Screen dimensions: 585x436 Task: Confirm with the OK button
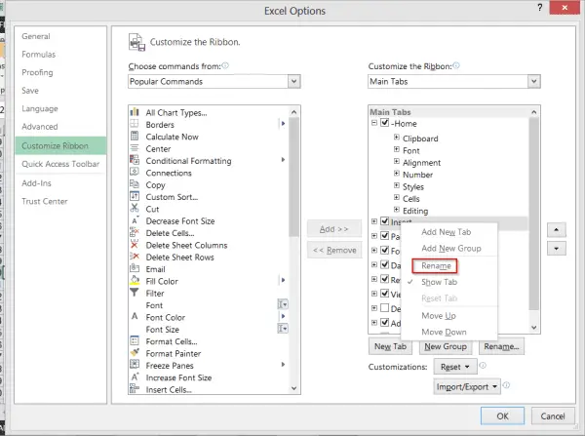coord(502,416)
